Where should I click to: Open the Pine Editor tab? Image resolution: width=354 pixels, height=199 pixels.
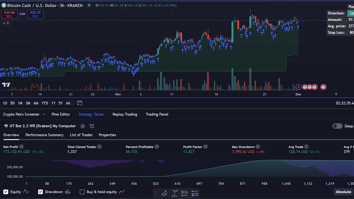61,114
